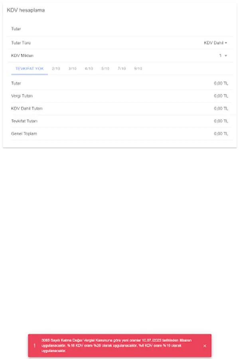Click the Vergi Tutarı value 0,00 TL
The image size is (239, 359).
(x=222, y=96)
